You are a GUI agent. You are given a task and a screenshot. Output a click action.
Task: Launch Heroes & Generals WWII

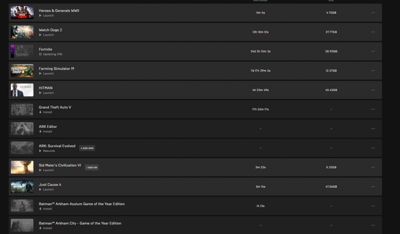46,16
